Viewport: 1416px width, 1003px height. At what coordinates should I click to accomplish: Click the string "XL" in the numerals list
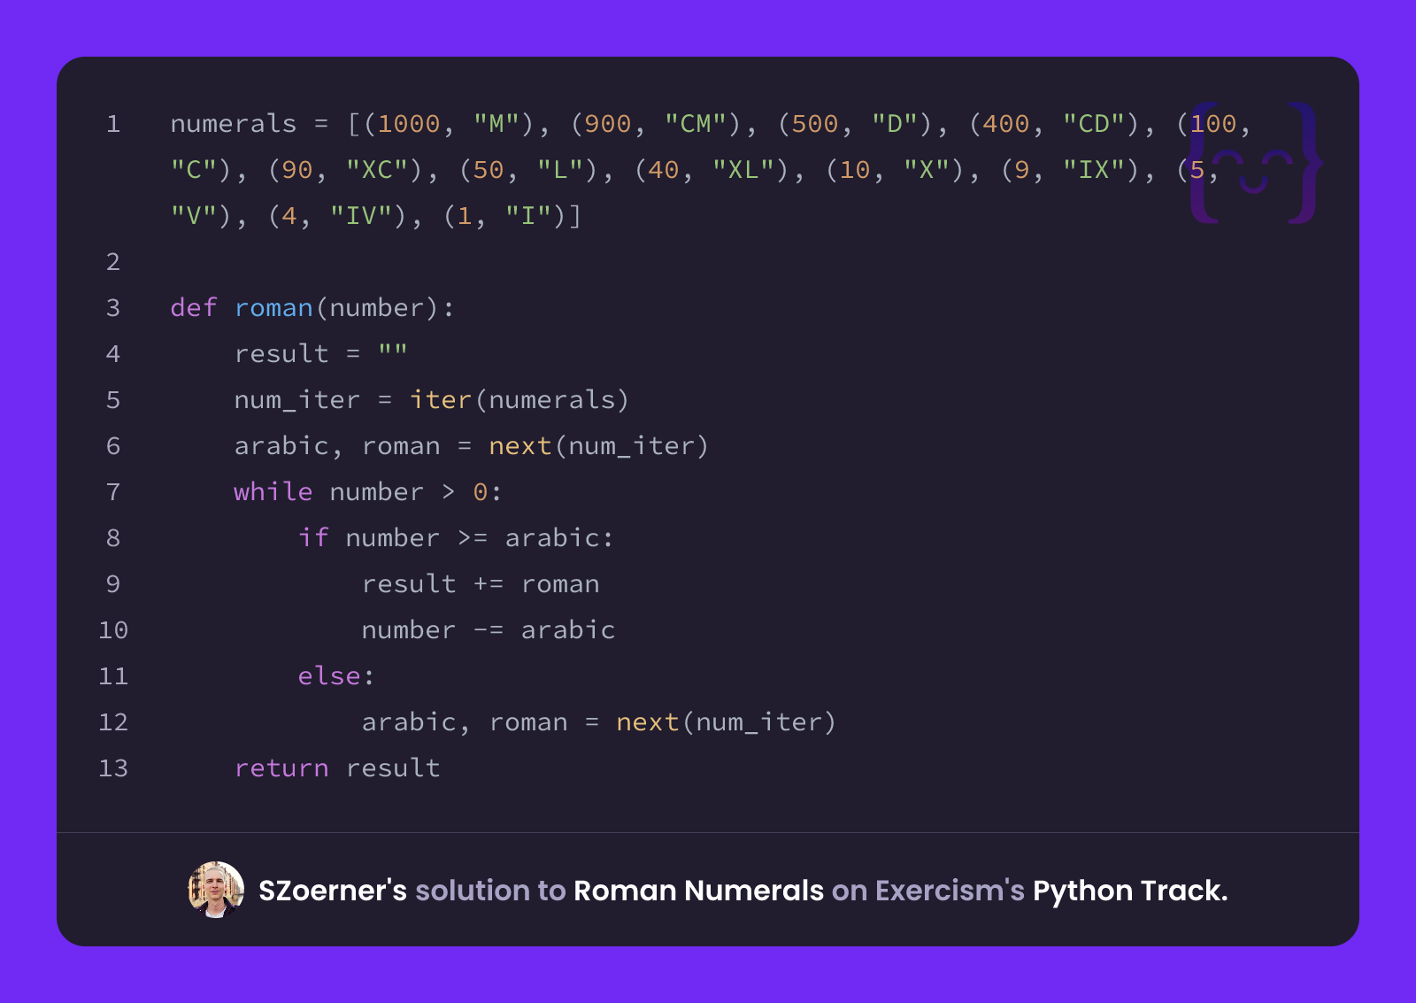click(743, 169)
